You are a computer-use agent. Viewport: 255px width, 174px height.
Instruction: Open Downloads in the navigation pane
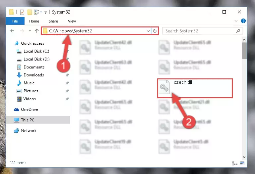[x=34, y=75]
